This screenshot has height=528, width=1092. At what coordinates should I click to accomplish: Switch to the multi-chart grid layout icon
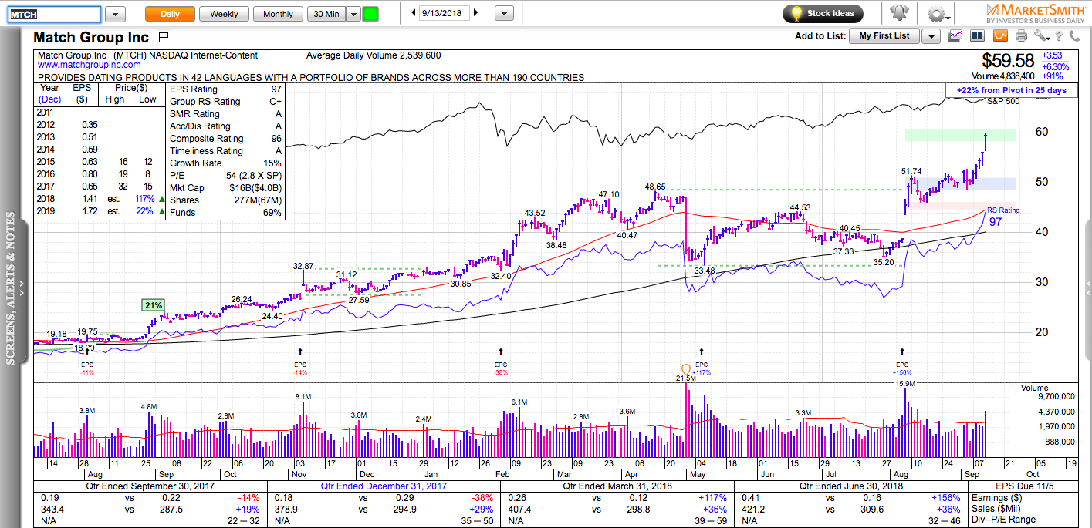click(x=979, y=35)
